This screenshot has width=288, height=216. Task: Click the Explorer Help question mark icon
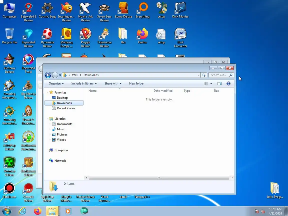tap(228, 83)
